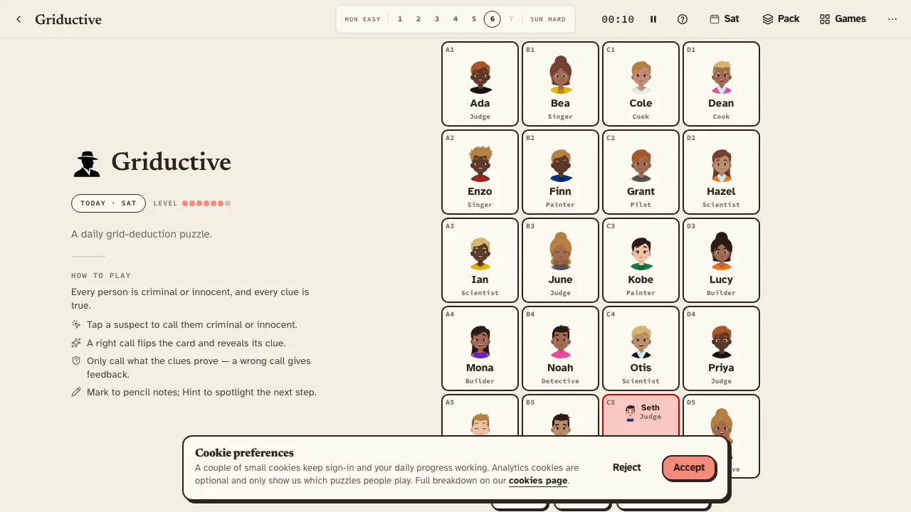Open the help question mark icon
Screen dimensions: 911x512
(683, 19)
